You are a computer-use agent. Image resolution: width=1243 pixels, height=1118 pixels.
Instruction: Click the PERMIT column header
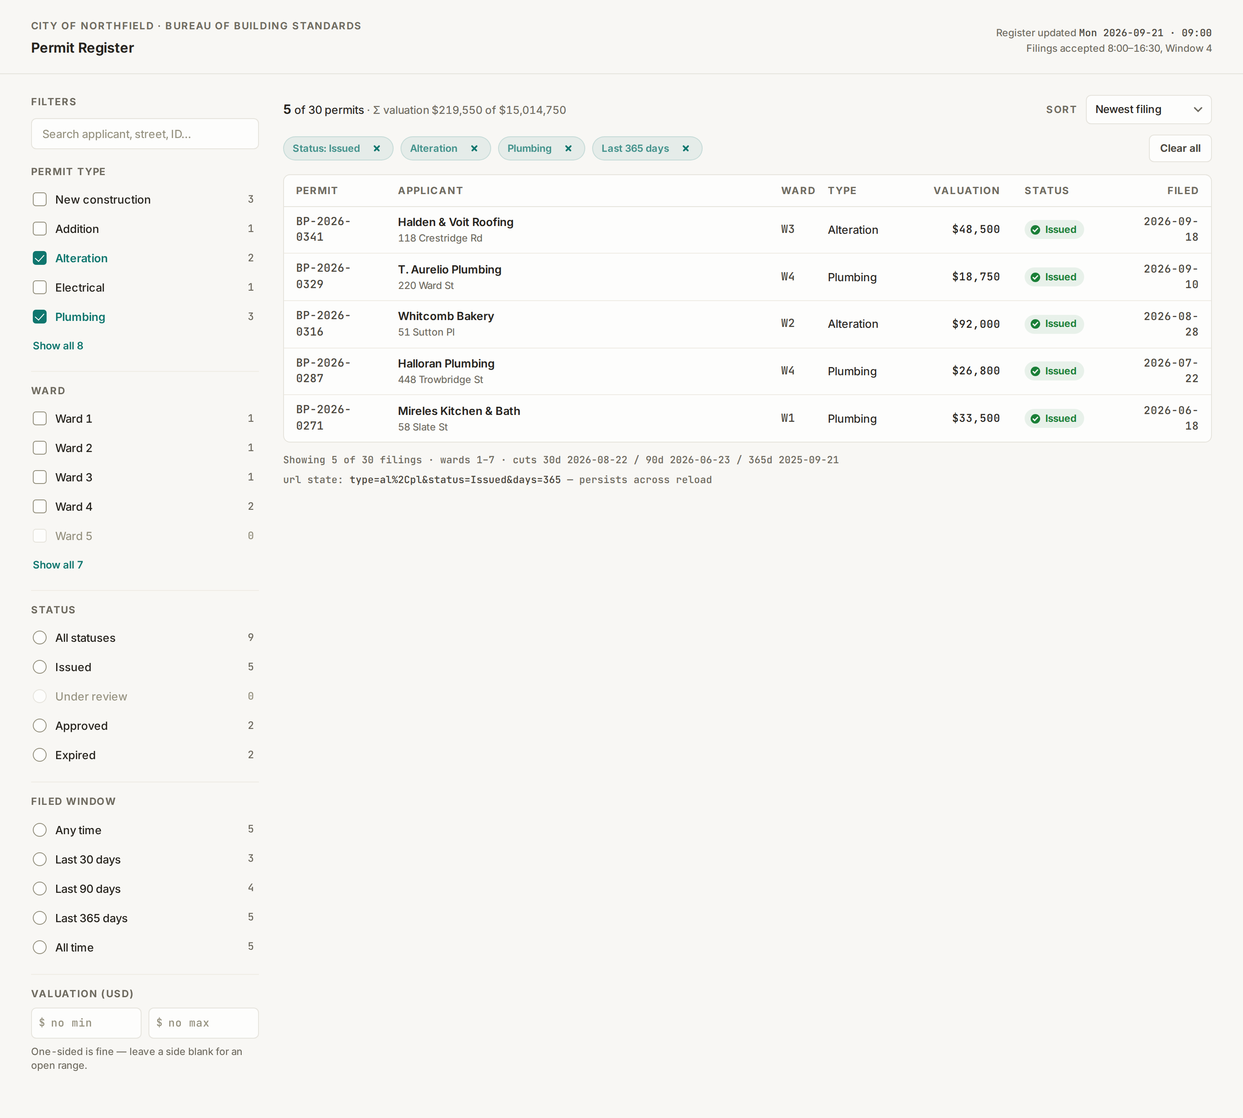click(x=317, y=191)
